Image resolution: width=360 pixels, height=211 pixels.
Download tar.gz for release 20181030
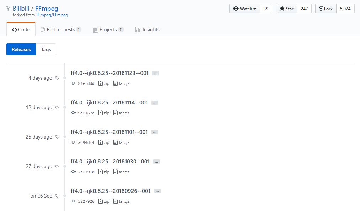121,172
